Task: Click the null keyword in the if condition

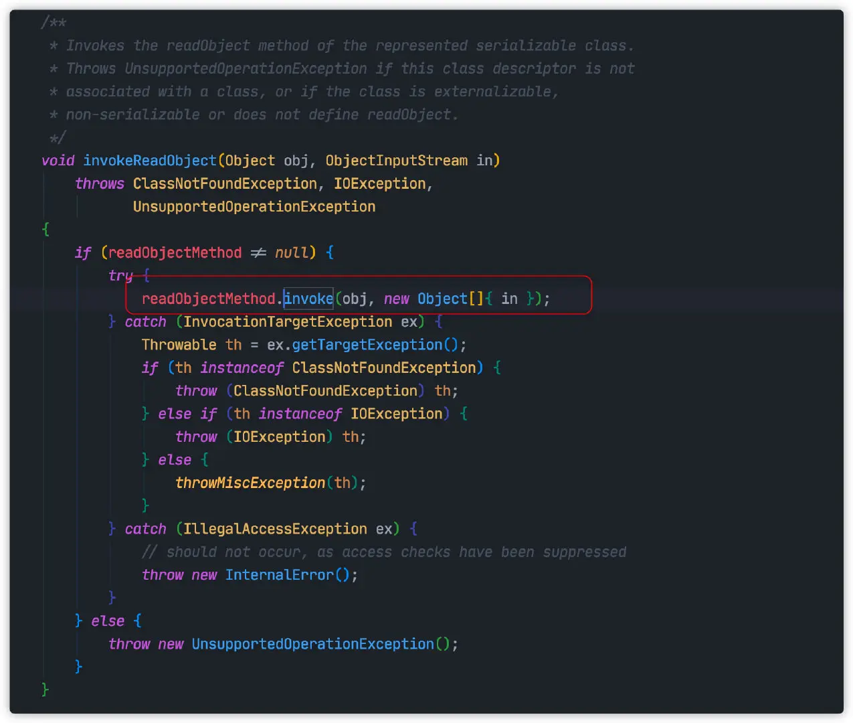Action: tap(292, 252)
